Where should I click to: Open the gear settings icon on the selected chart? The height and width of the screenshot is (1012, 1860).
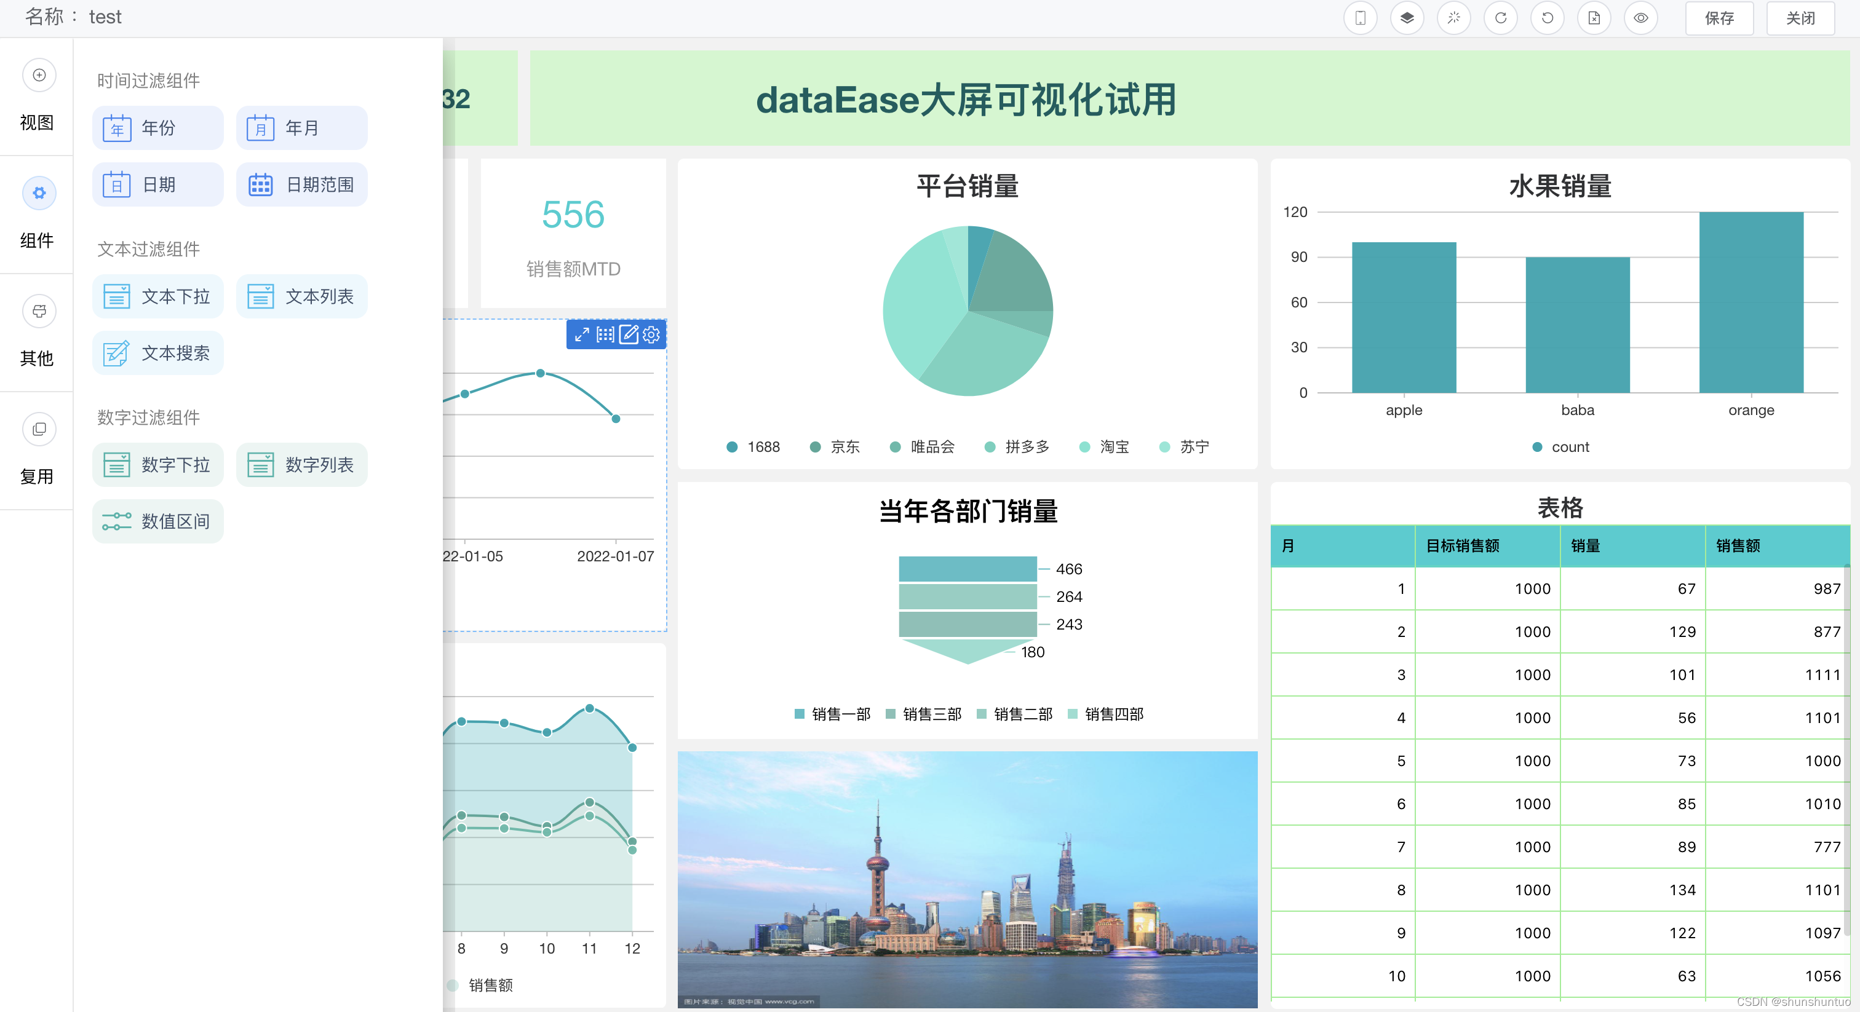[x=651, y=334]
